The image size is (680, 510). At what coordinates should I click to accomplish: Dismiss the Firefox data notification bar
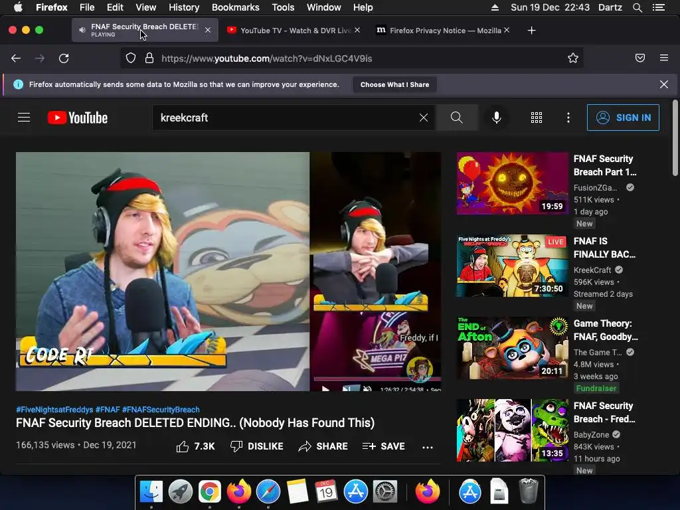(664, 84)
